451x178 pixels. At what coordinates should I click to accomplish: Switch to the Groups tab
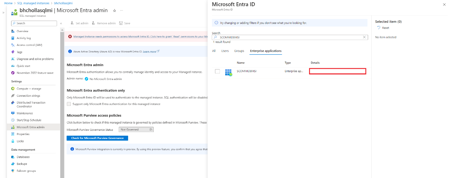(x=239, y=51)
